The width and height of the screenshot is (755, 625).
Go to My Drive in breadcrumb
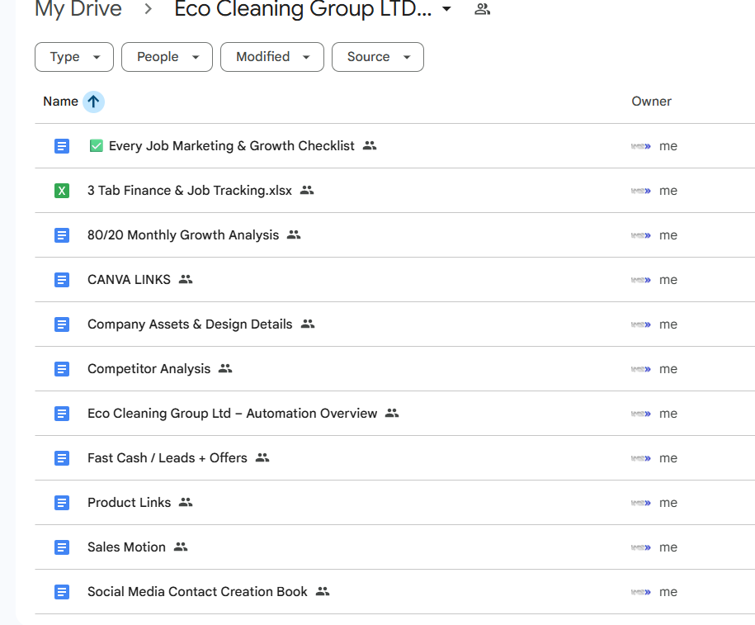click(x=78, y=10)
